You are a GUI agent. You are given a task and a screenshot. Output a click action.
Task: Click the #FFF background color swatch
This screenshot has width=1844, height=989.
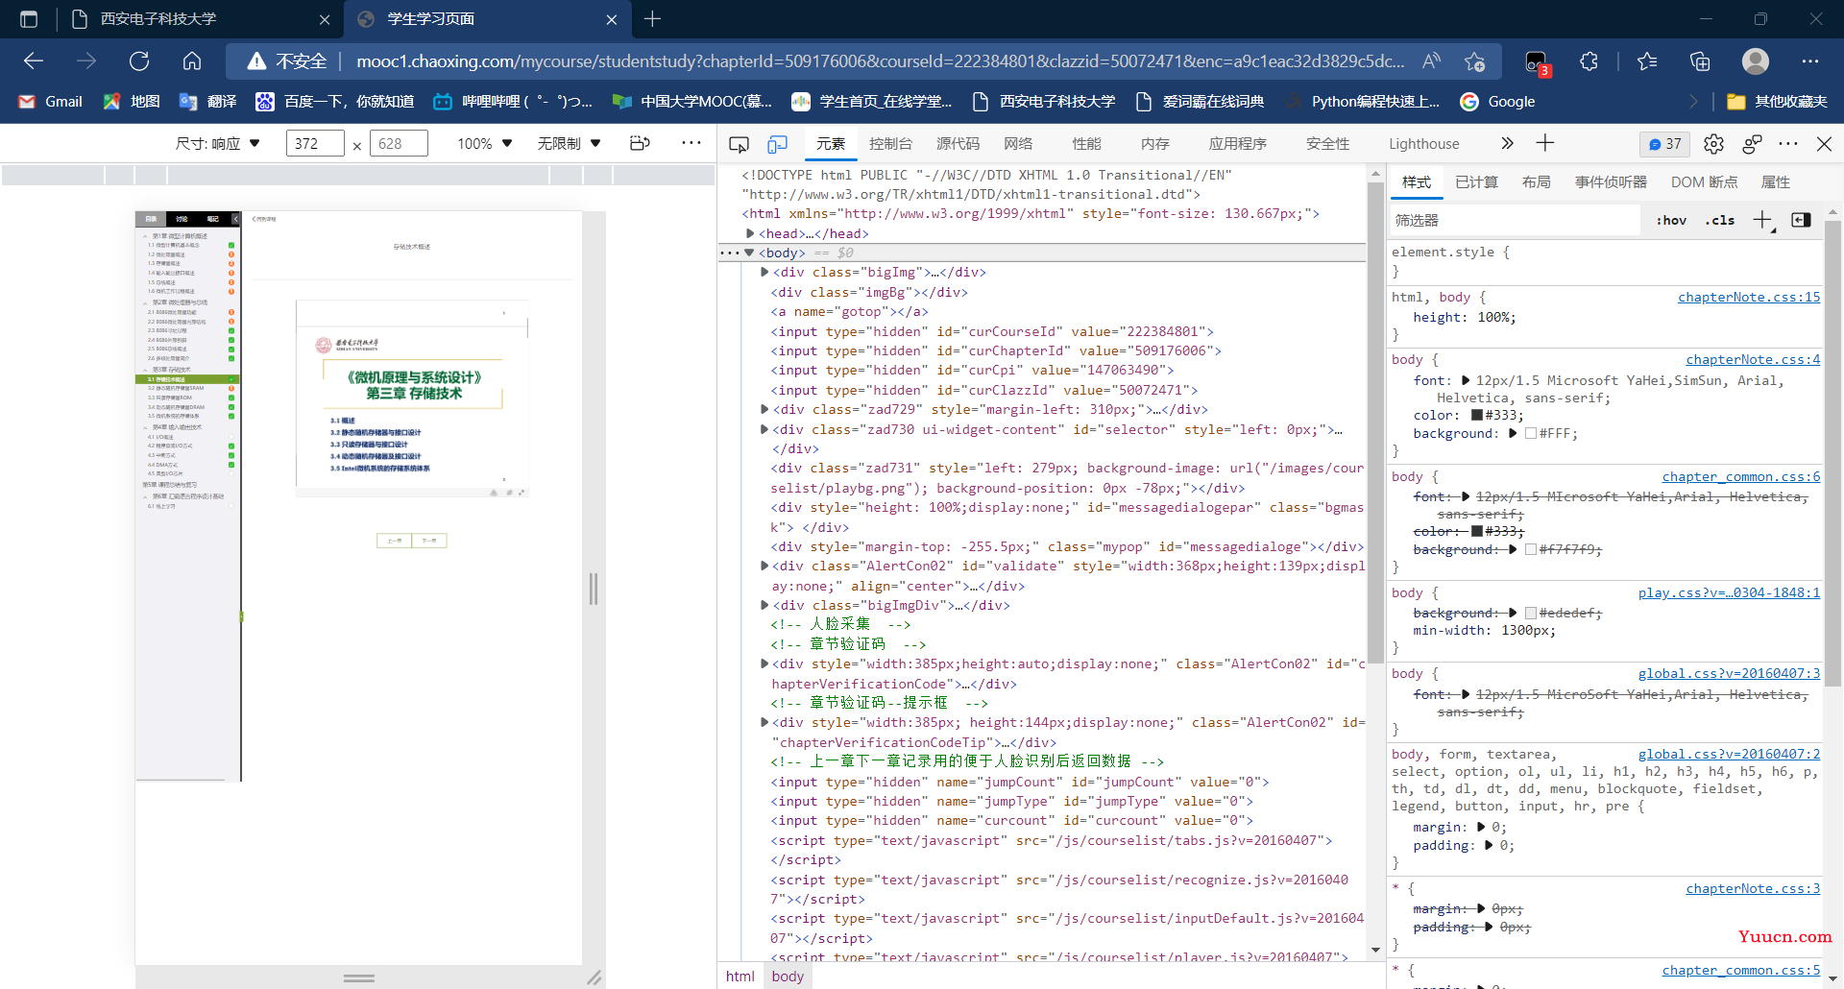point(1531,434)
